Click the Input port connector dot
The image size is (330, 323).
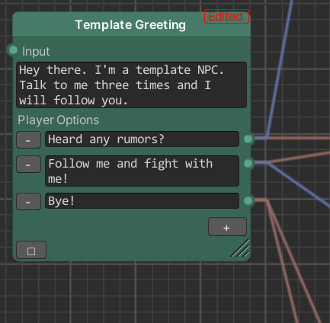tap(13, 50)
